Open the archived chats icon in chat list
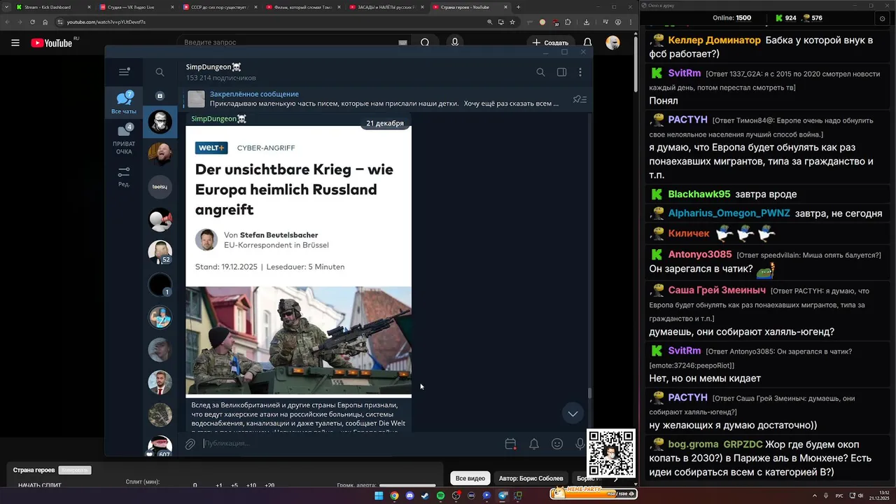Image resolution: width=896 pixels, height=504 pixels. (x=160, y=96)
